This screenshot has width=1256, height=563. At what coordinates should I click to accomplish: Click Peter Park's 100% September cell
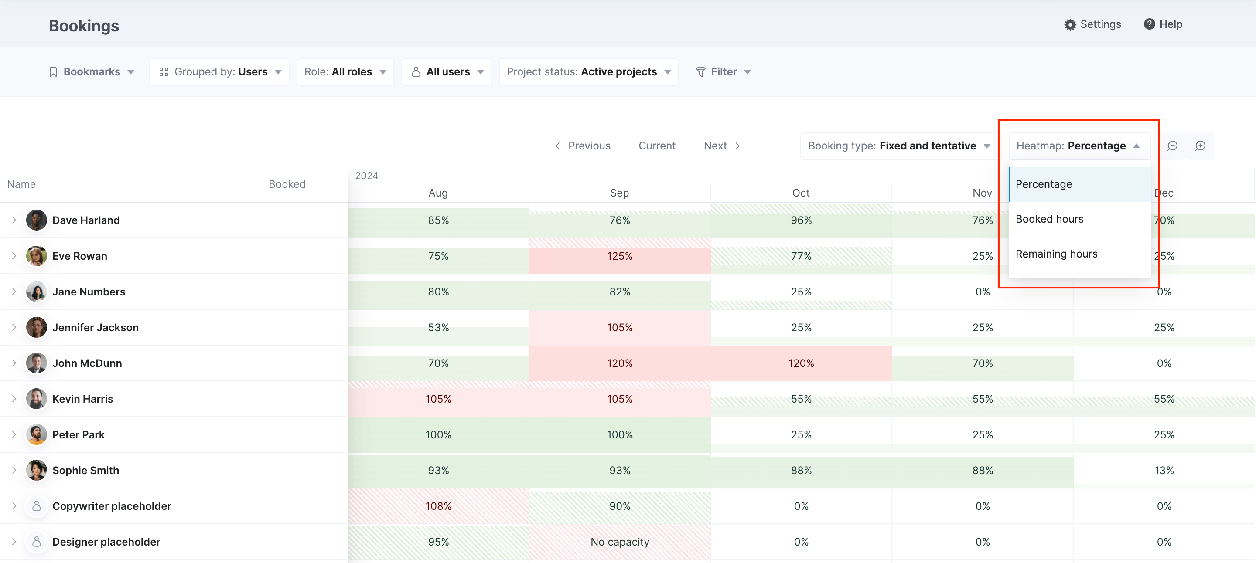[x=620, y=434]
